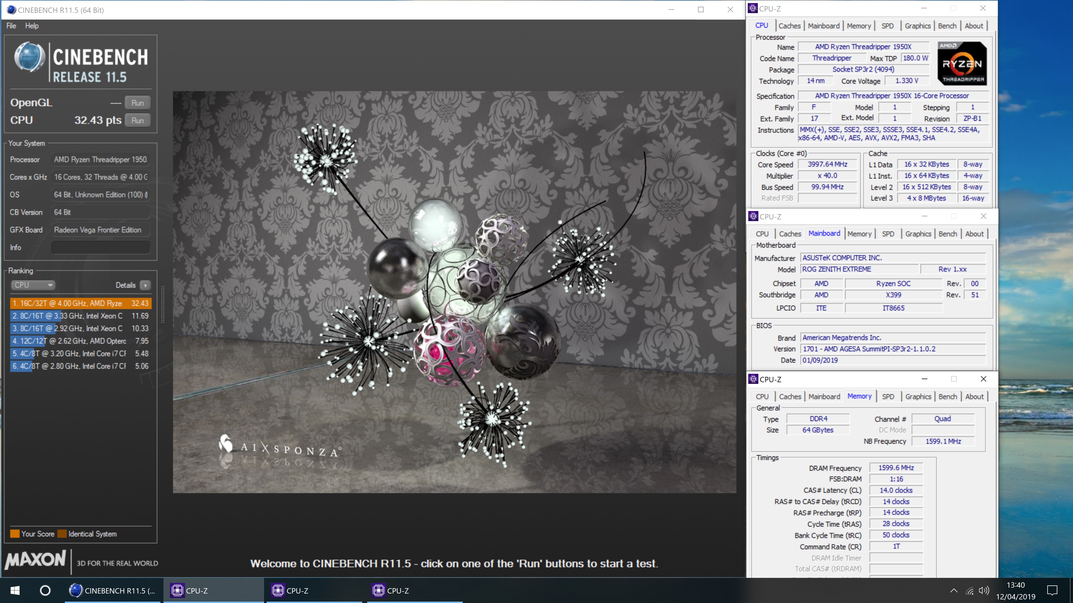The height and width of the screenshot is (603, 1073).
Task: Activate the third CPU-Z taskbar button
Action: click(x=415, y=590)
